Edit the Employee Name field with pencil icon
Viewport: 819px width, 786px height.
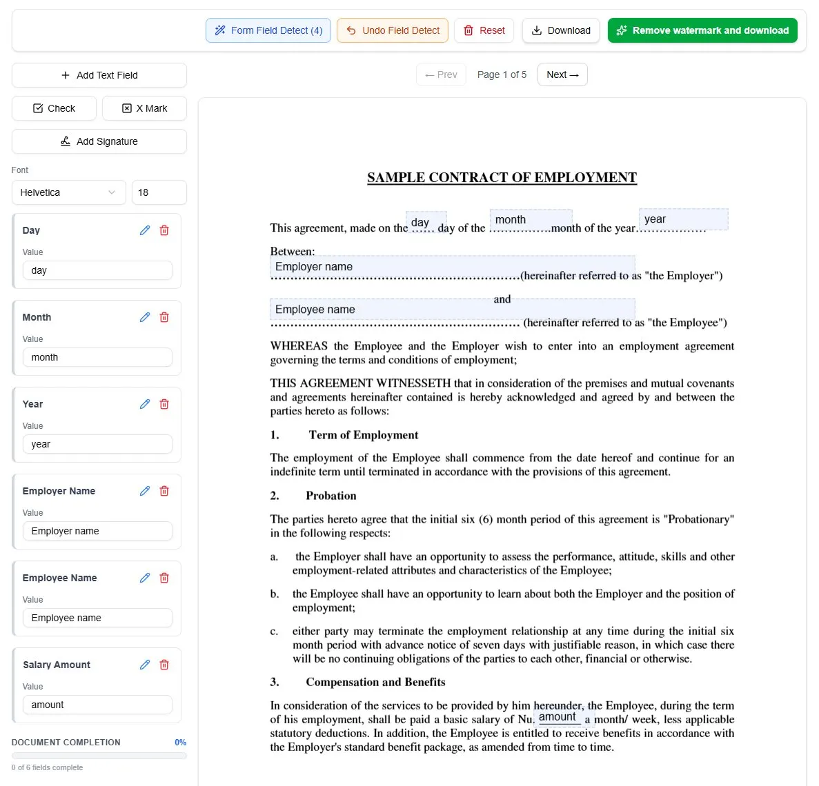145,578
